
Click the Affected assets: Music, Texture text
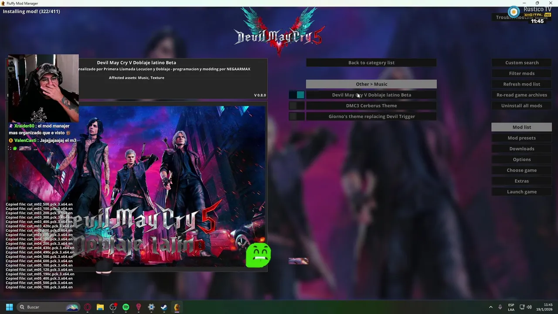[x=136, y=78]
